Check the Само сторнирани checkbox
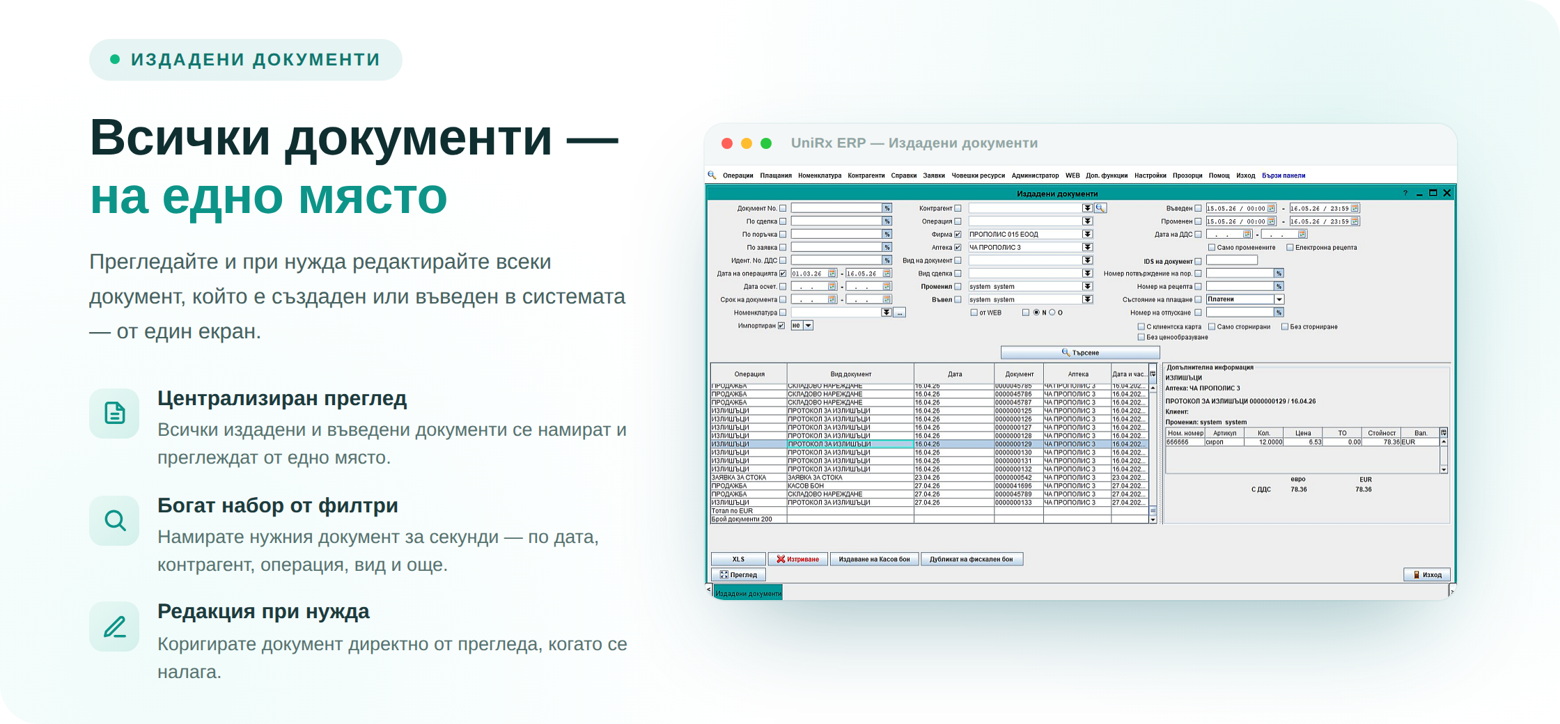 point(1212,326)
